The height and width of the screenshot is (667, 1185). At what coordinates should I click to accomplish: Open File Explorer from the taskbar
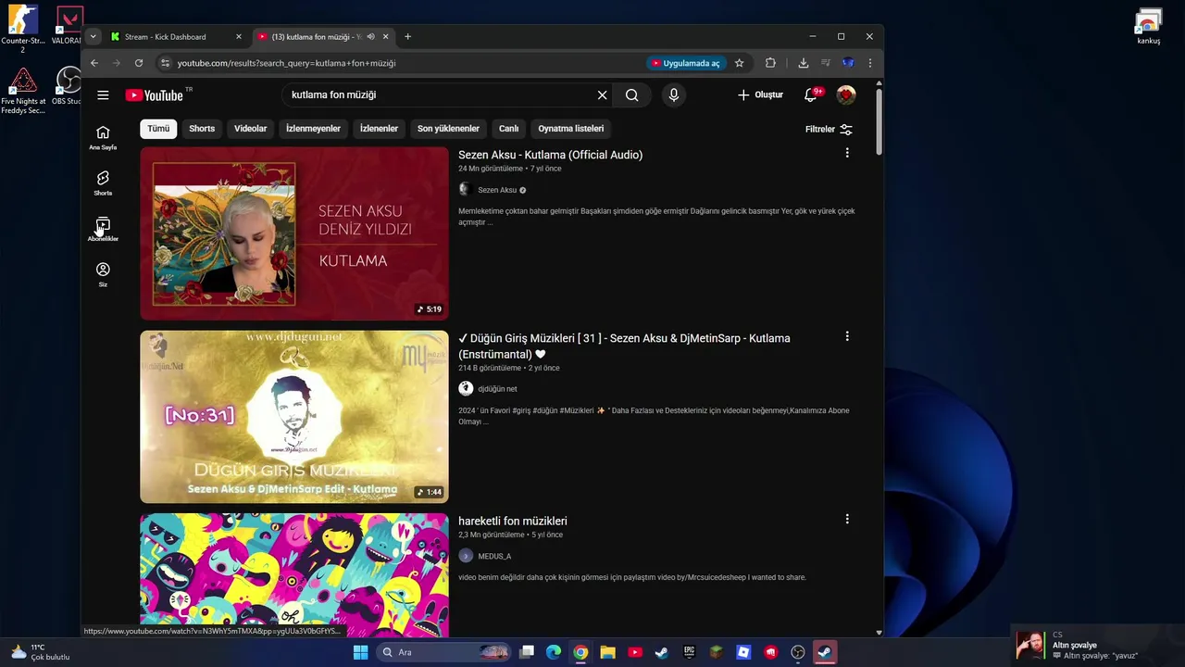[x=607, y=652]
